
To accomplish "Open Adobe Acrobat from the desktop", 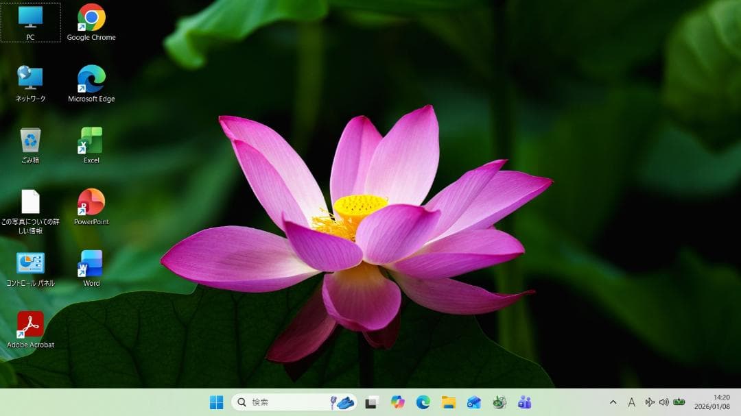I will click(29, 322).
